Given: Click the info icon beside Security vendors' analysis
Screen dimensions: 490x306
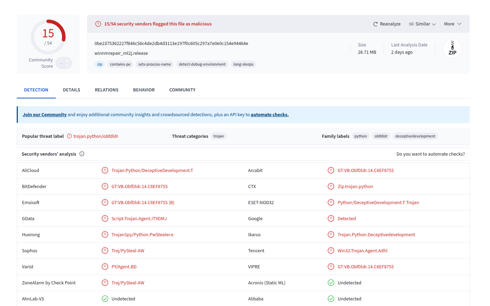Looking at the screenshot, I should click(82, 154).
